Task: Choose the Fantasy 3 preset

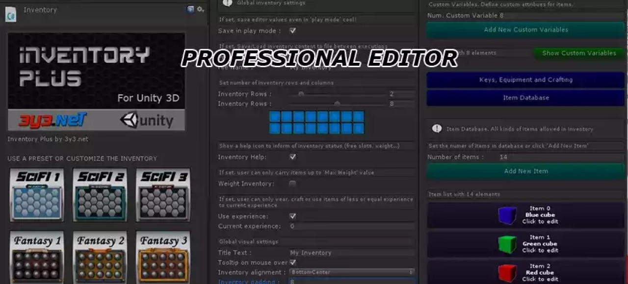Action: (163, 257)
